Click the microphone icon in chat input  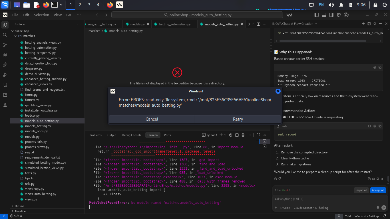[378, 208]
